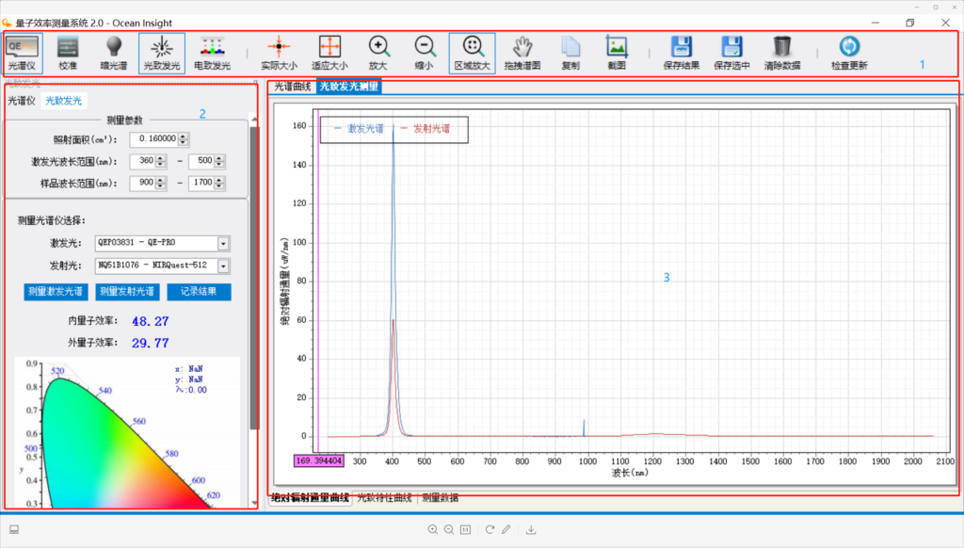Select the 暗光谱 dark spectrum tool
This screenshot has height=548, width=964.
click(114, 53)
